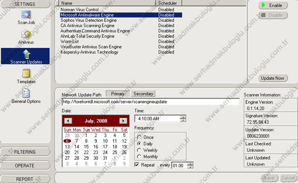
Task: Open the FILTERING section
Action: point(25,152)
